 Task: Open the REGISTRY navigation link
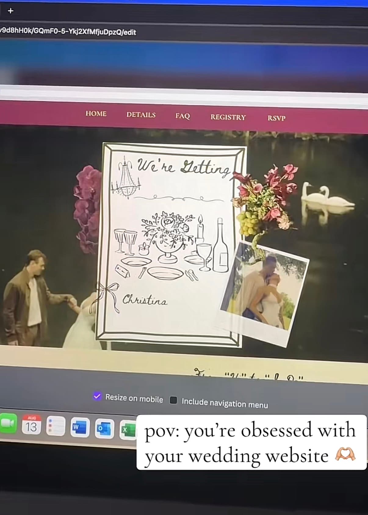(x=228, y=117)
